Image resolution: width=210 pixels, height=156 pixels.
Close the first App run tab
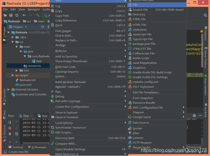[31, 116]
